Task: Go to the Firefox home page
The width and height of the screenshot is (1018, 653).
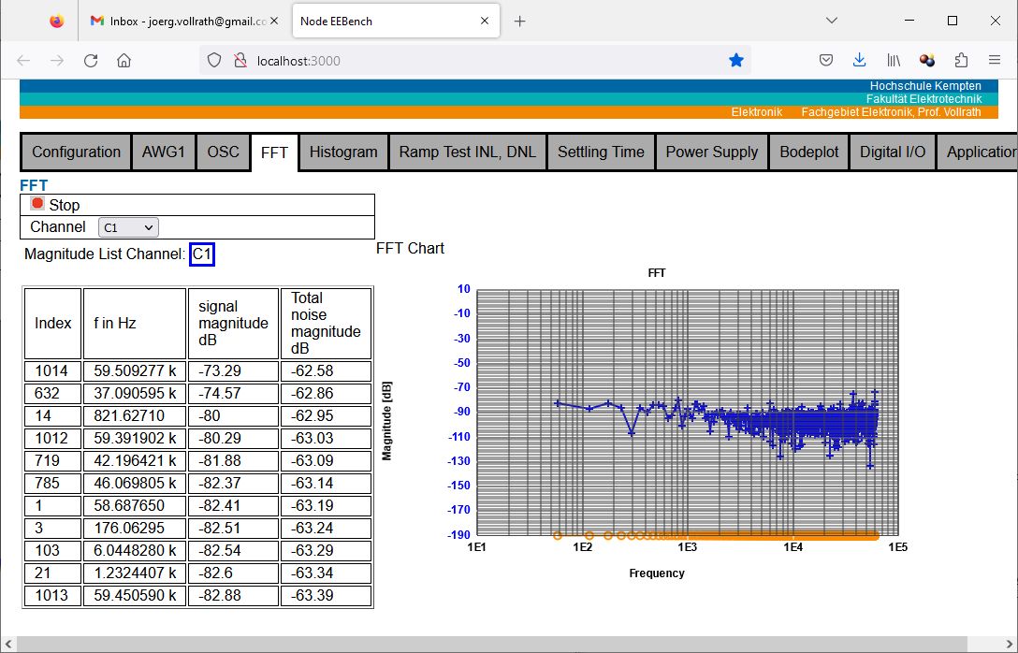Action: click(124, 61)
